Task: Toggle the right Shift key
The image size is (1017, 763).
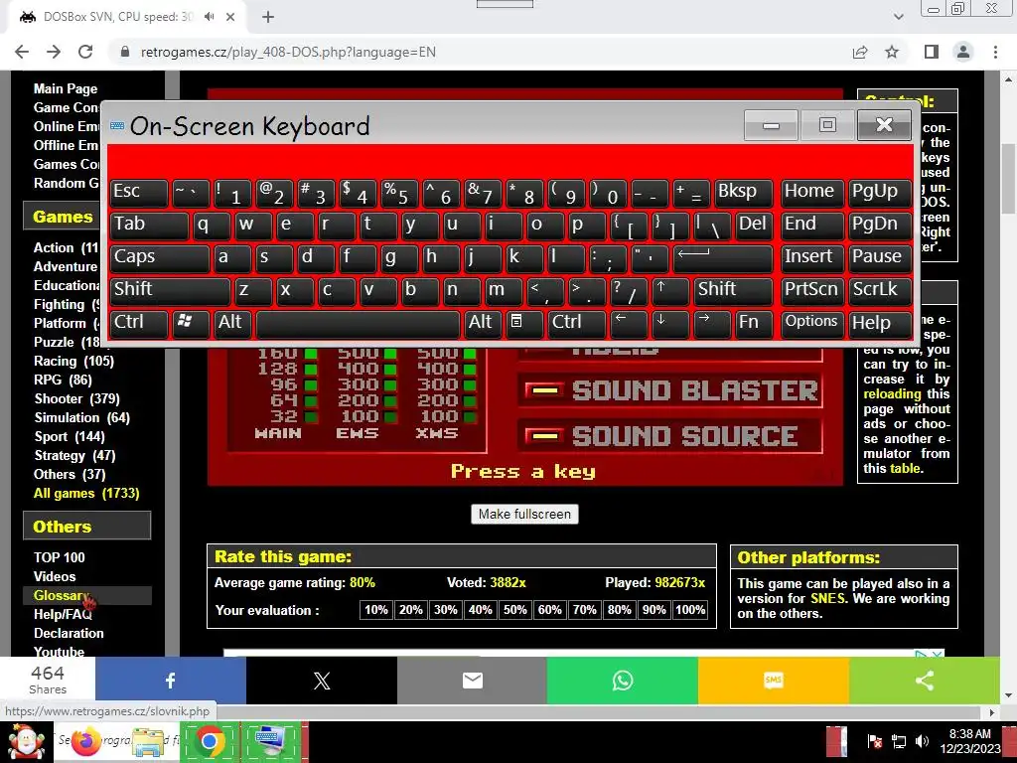Action: click(733, 291)
